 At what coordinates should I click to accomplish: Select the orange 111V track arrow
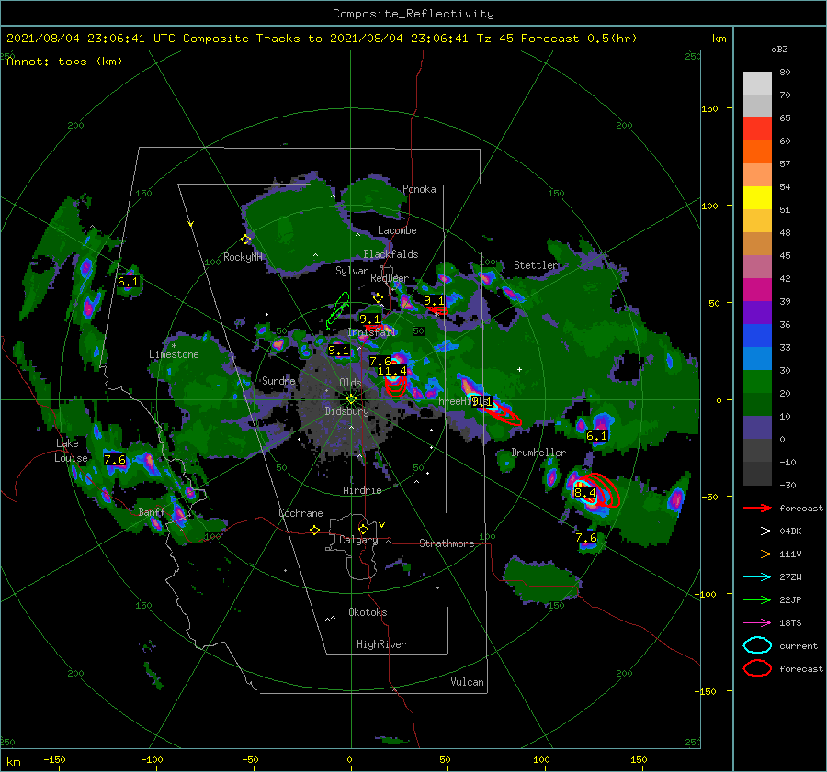(x=757, y=554)
